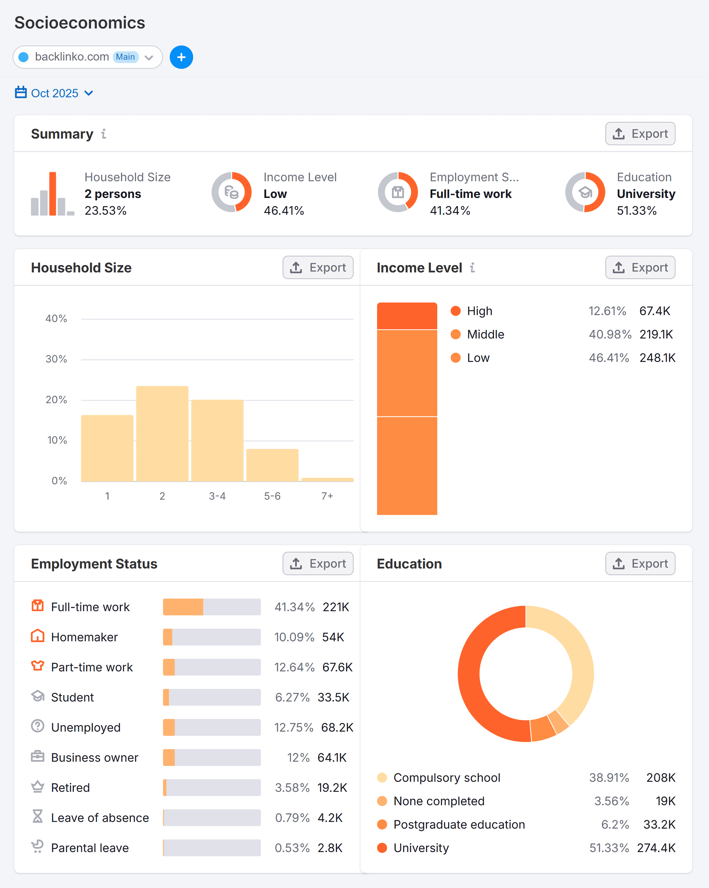Open the Oct 2025 date selector
709x888 pixels.
pos(55,93)
